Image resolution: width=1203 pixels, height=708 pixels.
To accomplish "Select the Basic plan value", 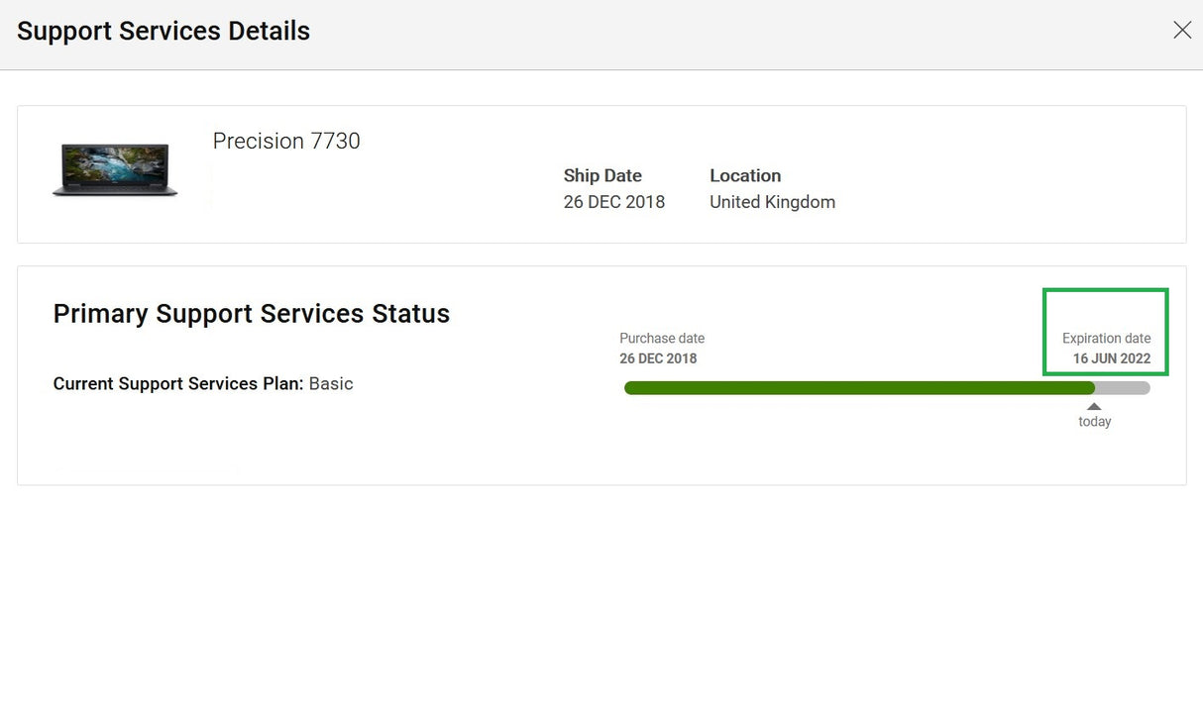I will (x=331, y=384).
